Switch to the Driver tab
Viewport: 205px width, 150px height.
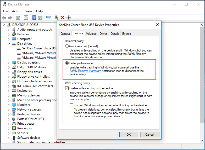pos(103,34)
